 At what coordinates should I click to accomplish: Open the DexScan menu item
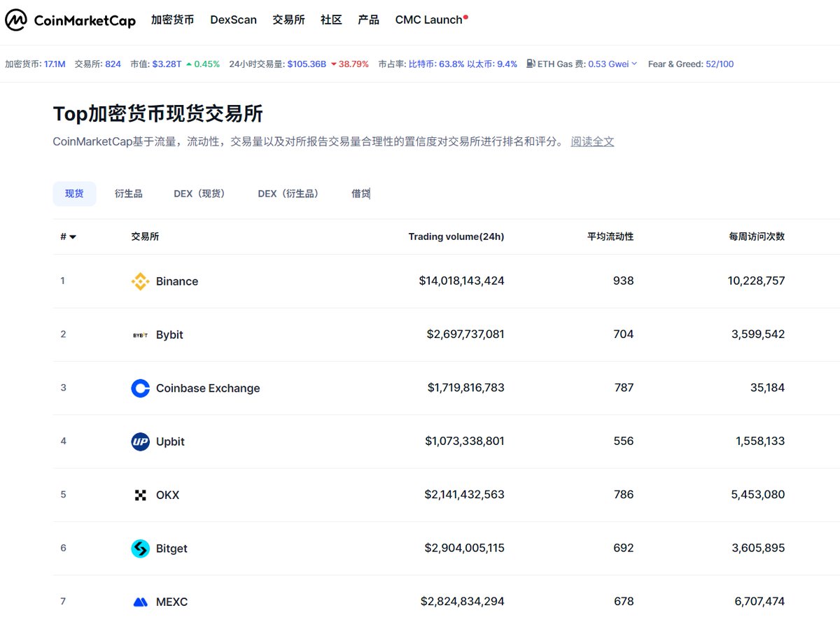coord(233,20)
